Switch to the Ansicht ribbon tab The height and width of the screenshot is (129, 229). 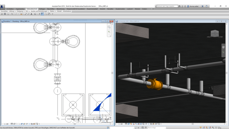click(103, 9)
